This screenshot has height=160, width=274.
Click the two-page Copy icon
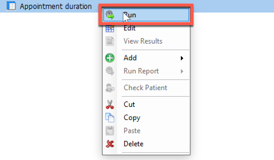click(110, 118)
